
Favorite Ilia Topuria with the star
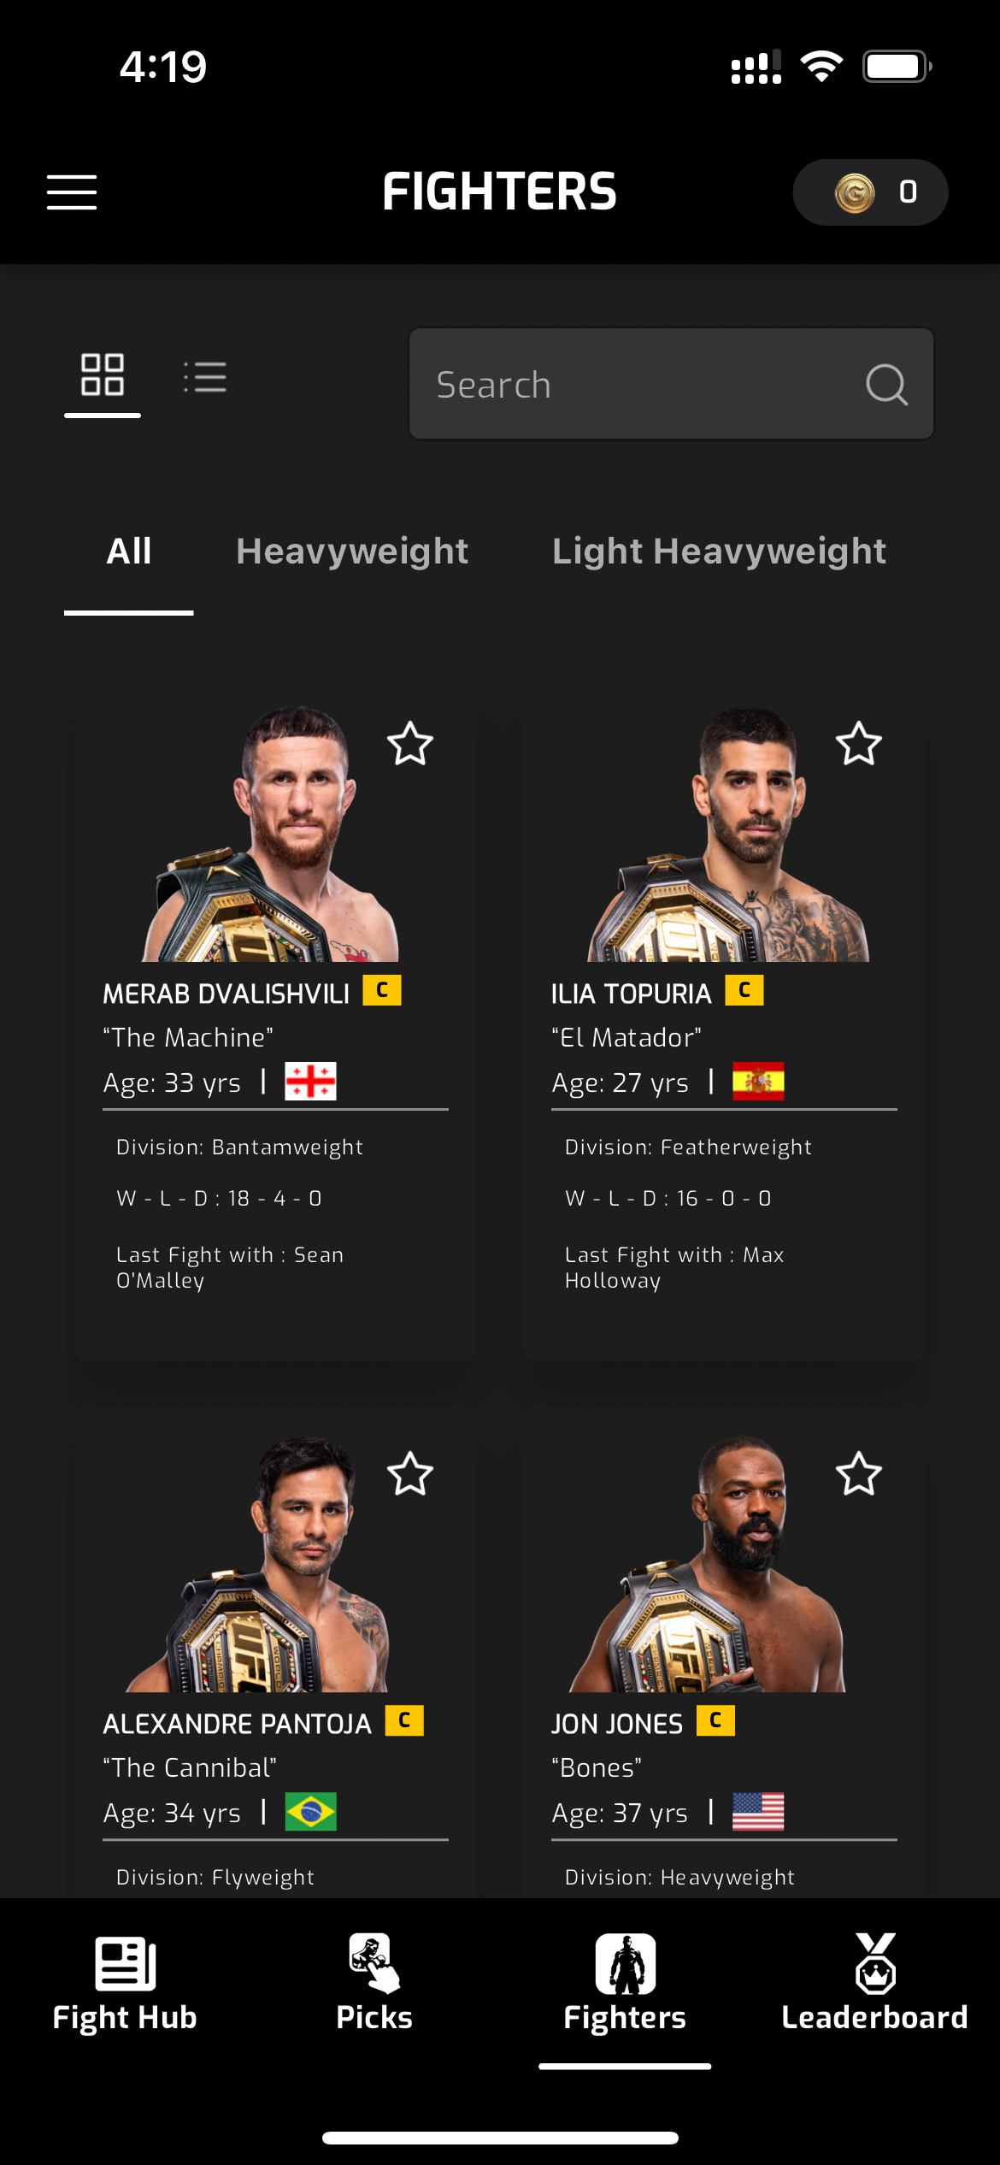click(859, 743)
